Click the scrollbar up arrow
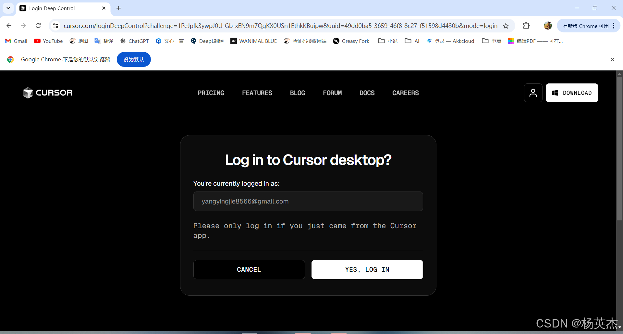Image resolution: width=623 pixels, height=334 pixels. coord(619,74)
